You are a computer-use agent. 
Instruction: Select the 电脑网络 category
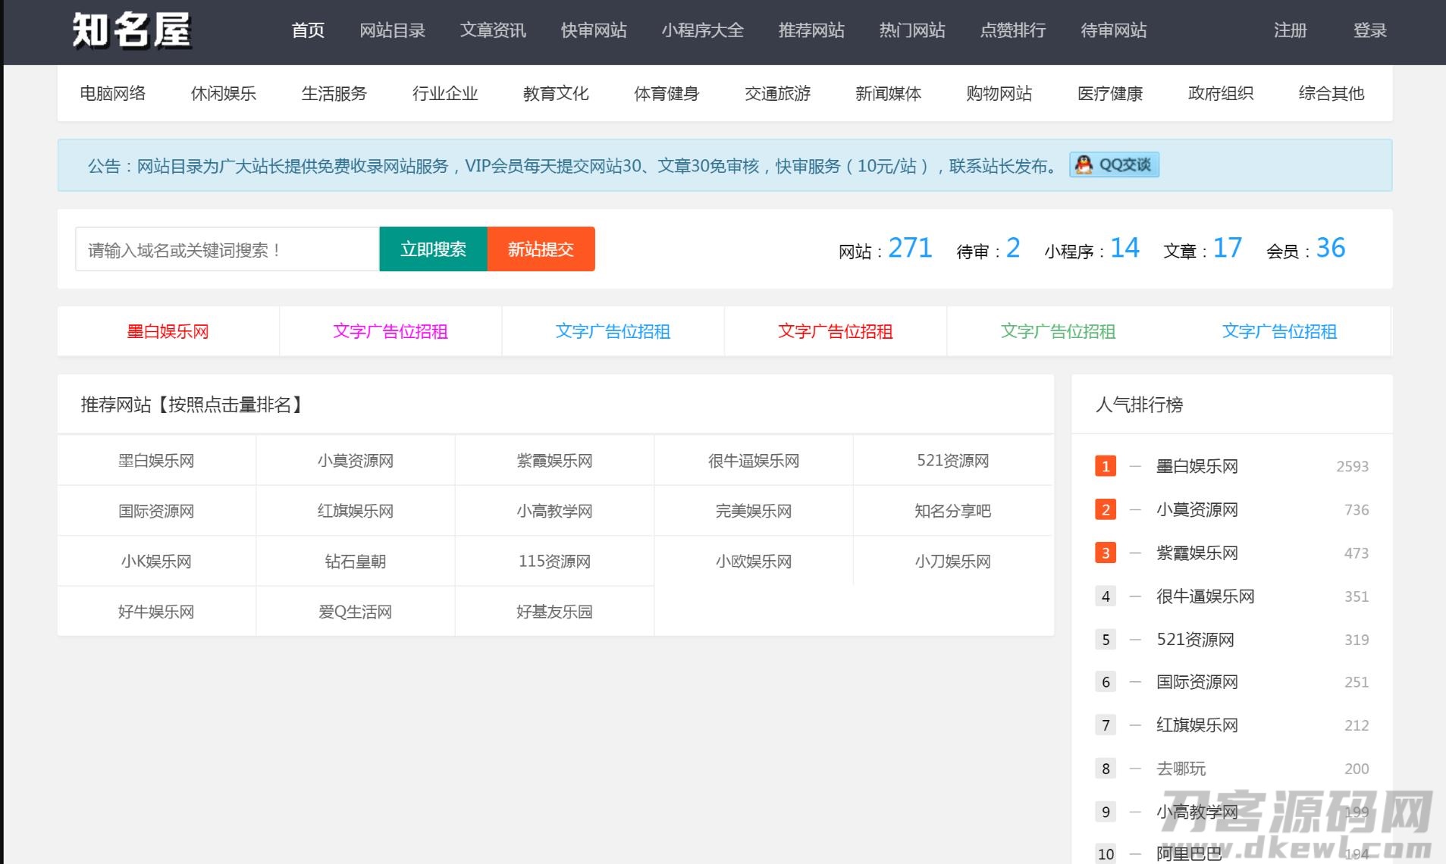pos(112,93)
